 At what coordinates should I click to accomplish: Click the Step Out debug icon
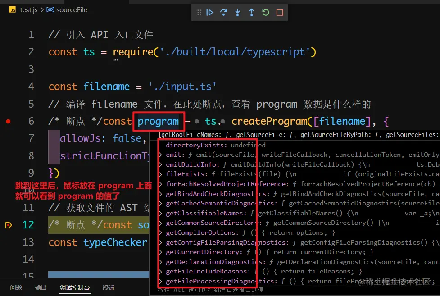tap(252, 12)
